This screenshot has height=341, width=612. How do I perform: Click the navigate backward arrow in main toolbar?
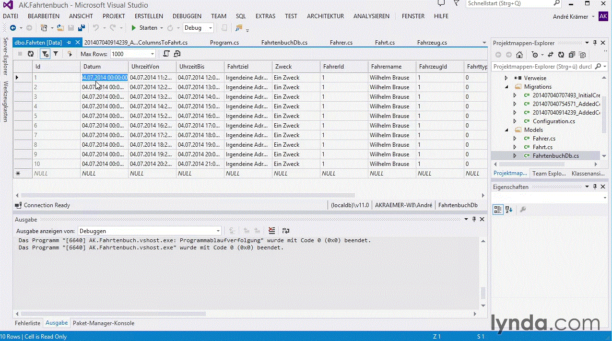coord(13,28)
